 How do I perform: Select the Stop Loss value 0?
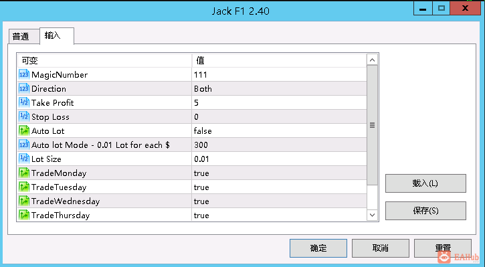[x=196, y=117]
